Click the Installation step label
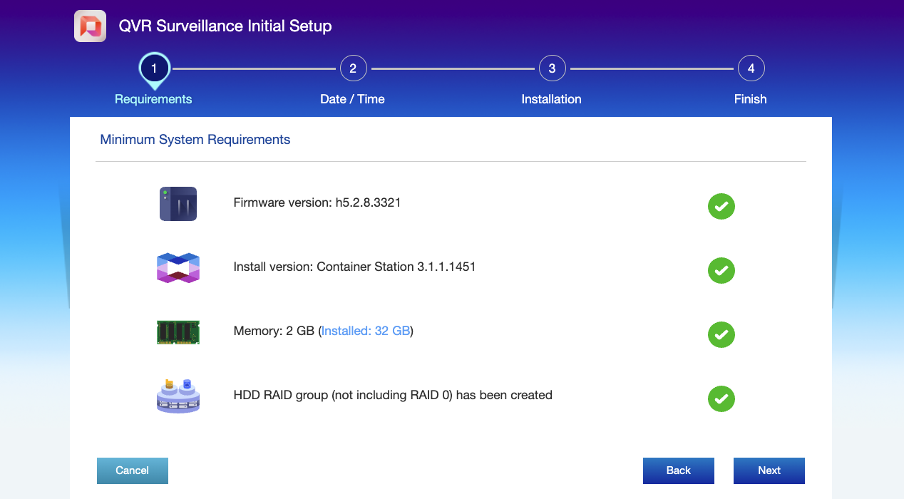This screenshot has height=499, width=904. tap(551, 99)
